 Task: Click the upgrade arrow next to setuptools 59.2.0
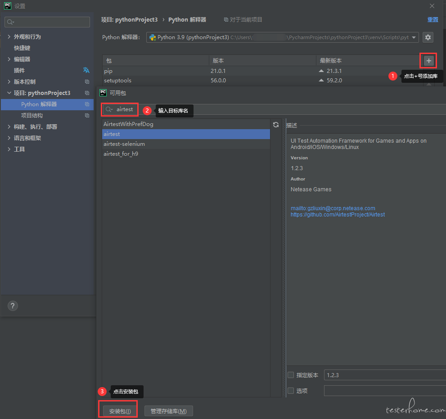click(x=321, y=81)
